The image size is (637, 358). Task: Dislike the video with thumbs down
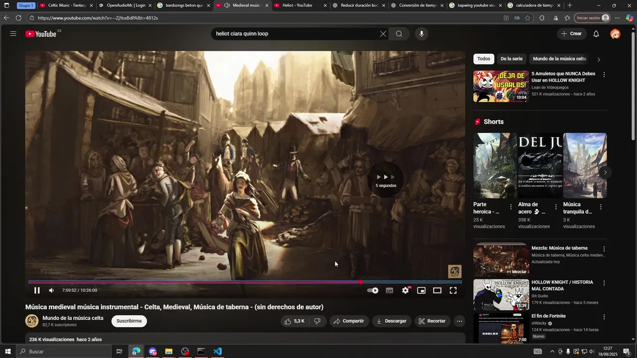point(318,321)
